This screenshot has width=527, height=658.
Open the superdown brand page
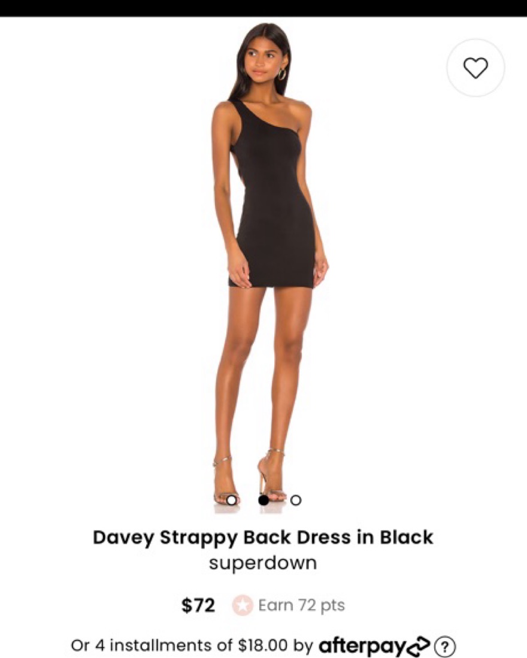point(263,562)
